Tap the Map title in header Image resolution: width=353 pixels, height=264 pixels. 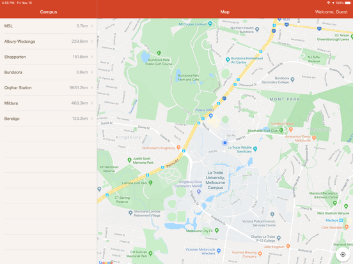224,12
